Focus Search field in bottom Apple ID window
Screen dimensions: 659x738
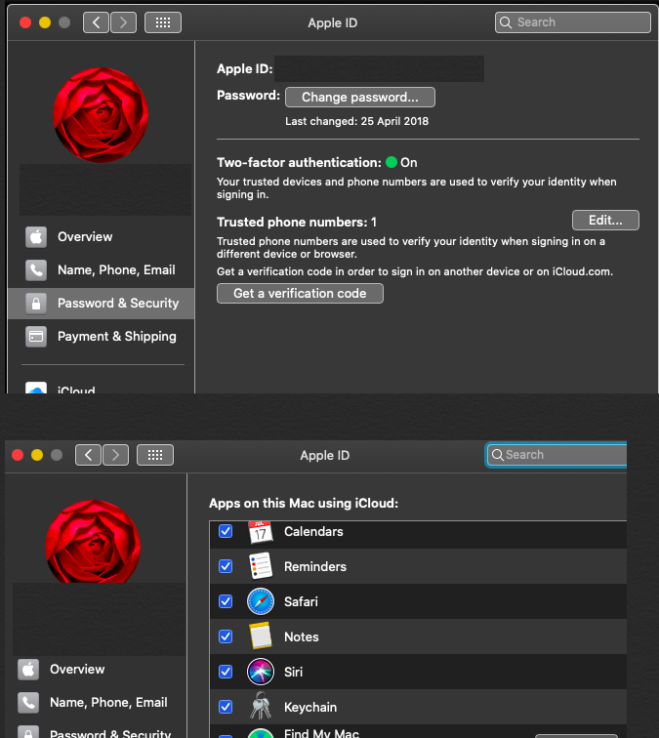pyautogui.click(x=556, y=455)
